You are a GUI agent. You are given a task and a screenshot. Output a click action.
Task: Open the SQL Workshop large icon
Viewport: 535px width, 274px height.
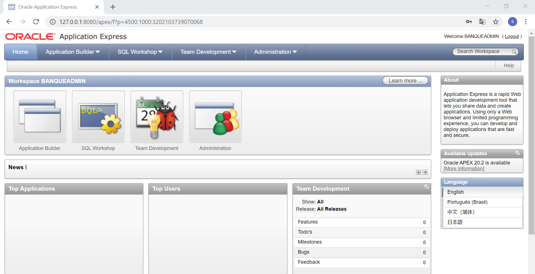tap(98, 117)
